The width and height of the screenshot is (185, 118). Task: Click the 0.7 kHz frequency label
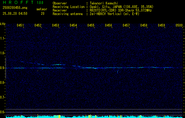(x=2, y=97)
